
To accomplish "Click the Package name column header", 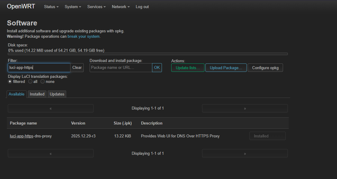I will point(23,123).
